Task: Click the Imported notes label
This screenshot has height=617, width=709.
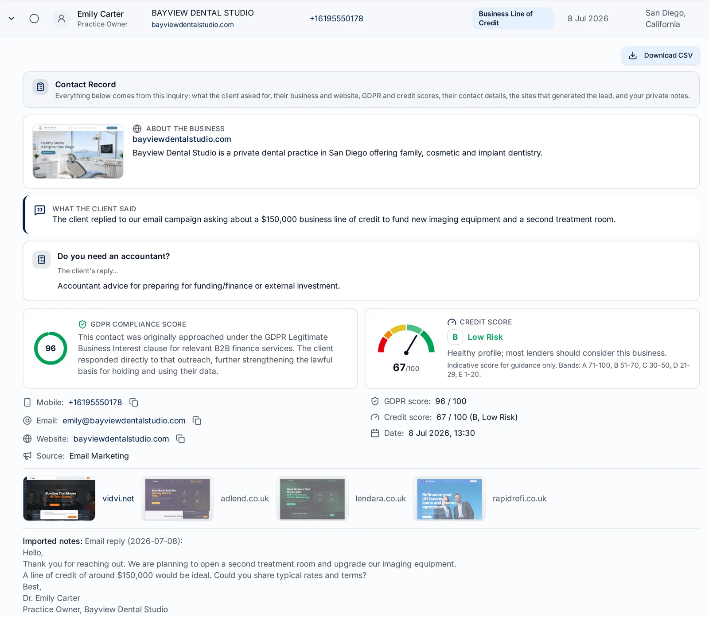Action: pyautogui.click(x=53, y=541)
